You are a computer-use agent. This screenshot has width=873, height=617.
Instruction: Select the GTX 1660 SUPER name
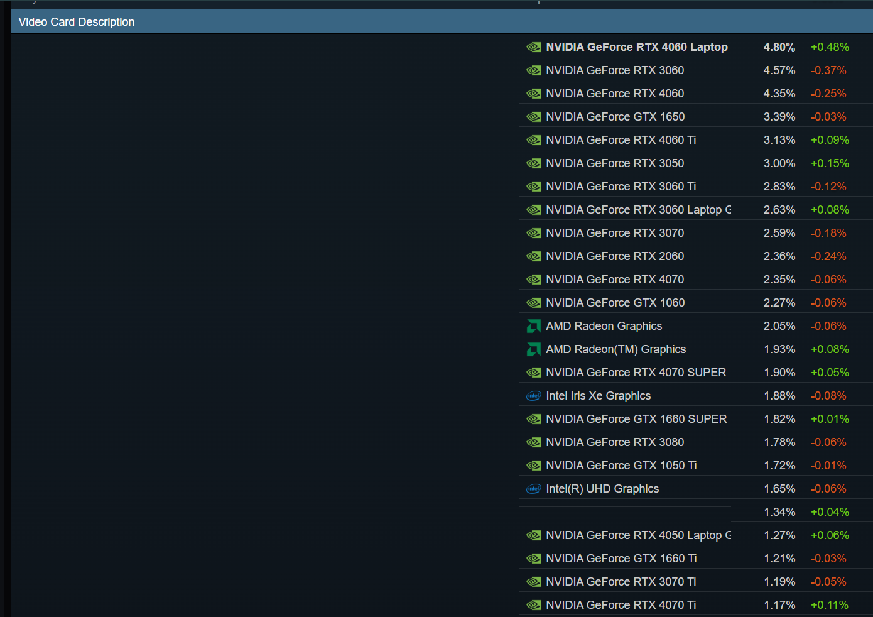click(636, 419)
